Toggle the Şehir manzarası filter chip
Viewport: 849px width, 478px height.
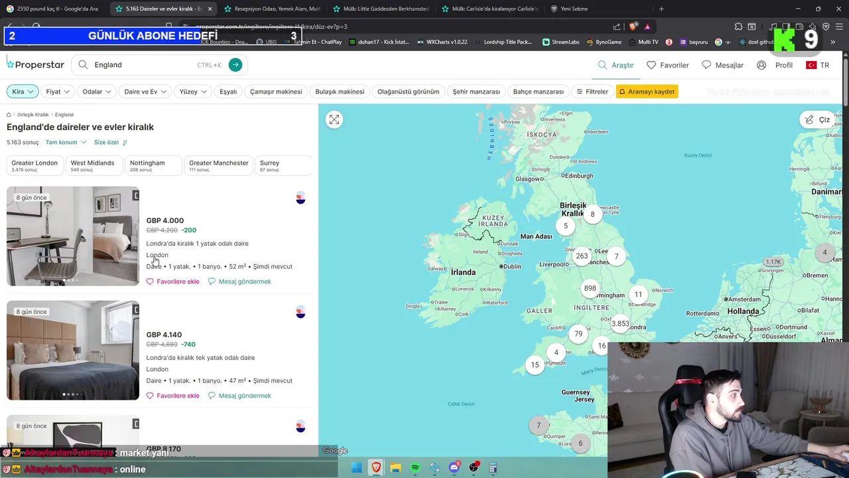(x=476, y=92)
